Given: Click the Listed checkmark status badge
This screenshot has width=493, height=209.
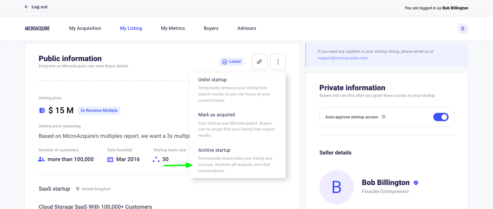Looking at the screenshot, I should click(231, 62).
